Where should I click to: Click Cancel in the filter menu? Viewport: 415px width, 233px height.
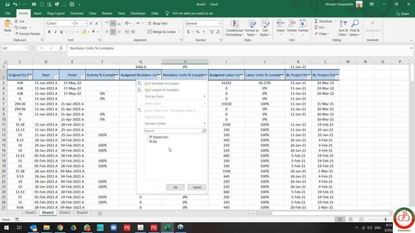pyautogui.click(x=196, y=187)
